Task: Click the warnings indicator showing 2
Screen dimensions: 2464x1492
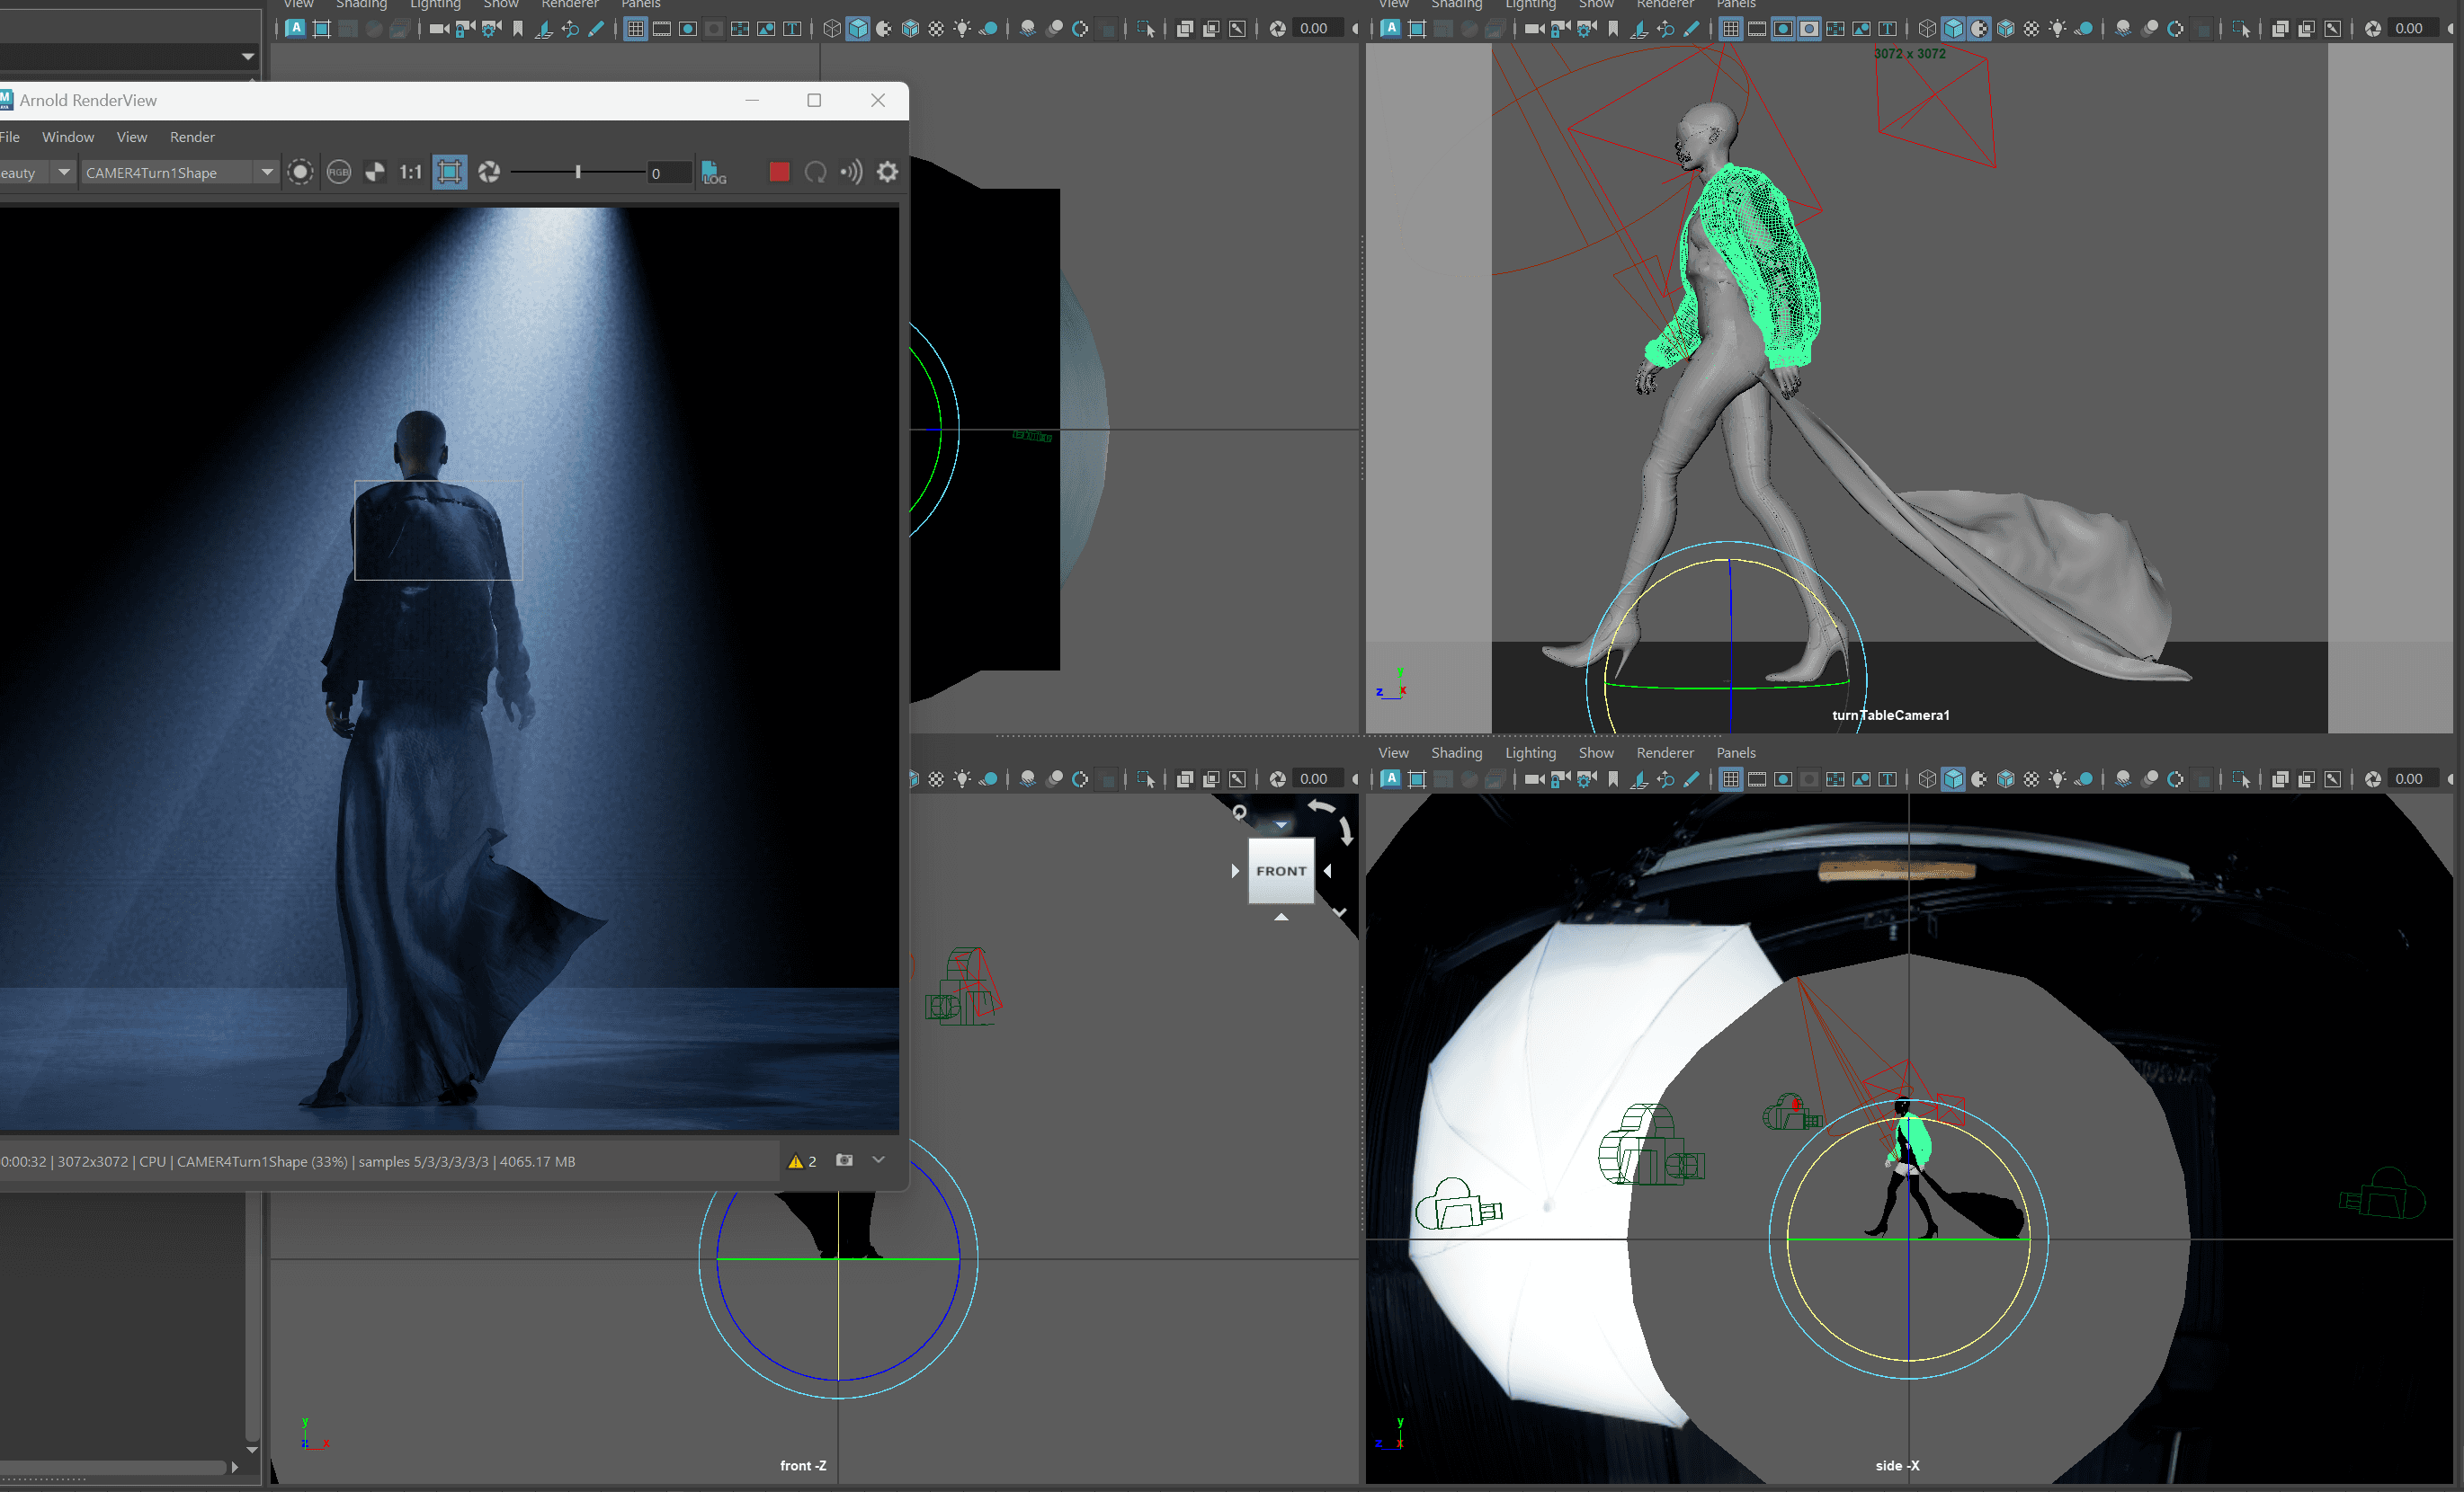Action: 802,1161
